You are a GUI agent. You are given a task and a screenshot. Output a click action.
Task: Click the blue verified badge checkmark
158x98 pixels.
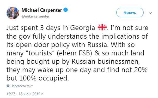[x=66, y=10]
